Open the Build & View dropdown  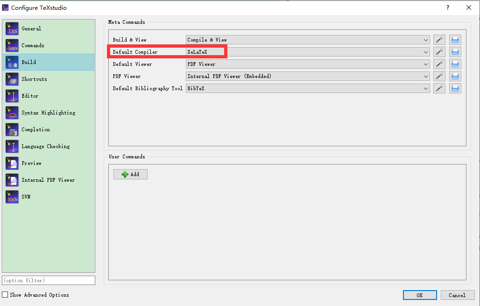(x=308, y=40)
